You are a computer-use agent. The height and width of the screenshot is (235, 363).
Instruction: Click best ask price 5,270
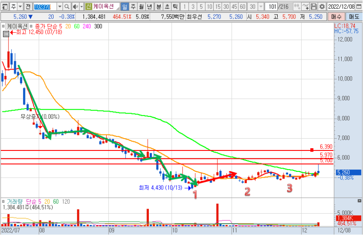[214, 17]
